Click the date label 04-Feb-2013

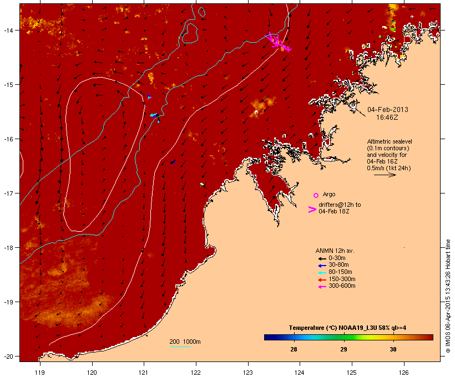coord(388,110)
